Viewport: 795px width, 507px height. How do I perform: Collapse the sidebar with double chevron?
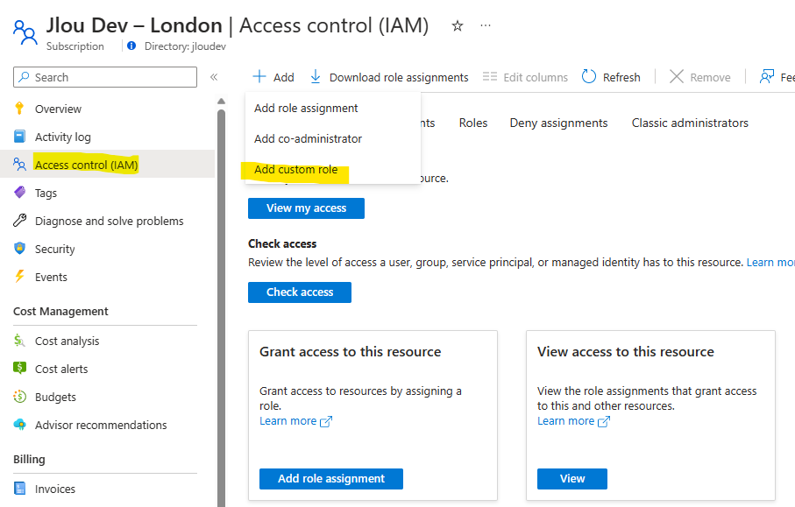(x=214, y=77)
